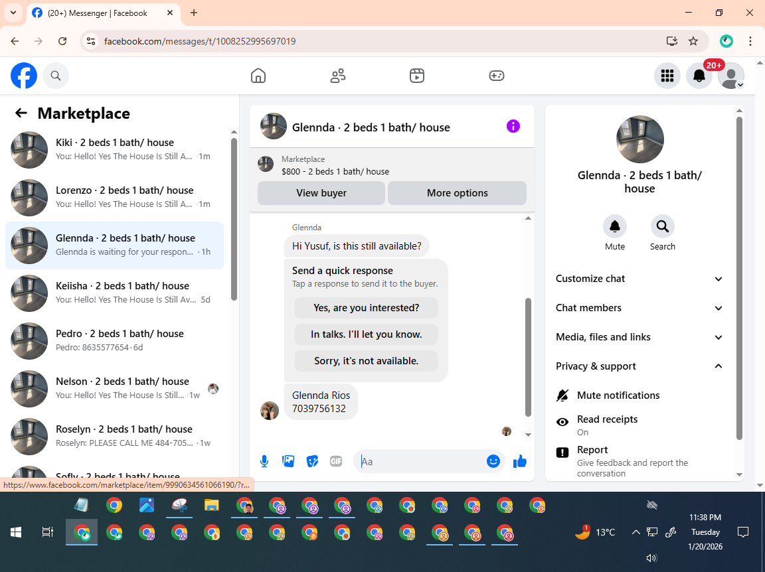Open the Gaming controller icon
The width and height of the screenshot is (765, 572).
(496, 76)
